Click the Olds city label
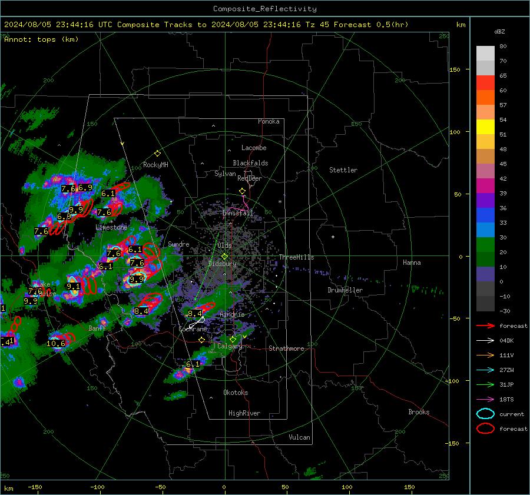Viewport: 530px width, 495px height. click(224, 245)
